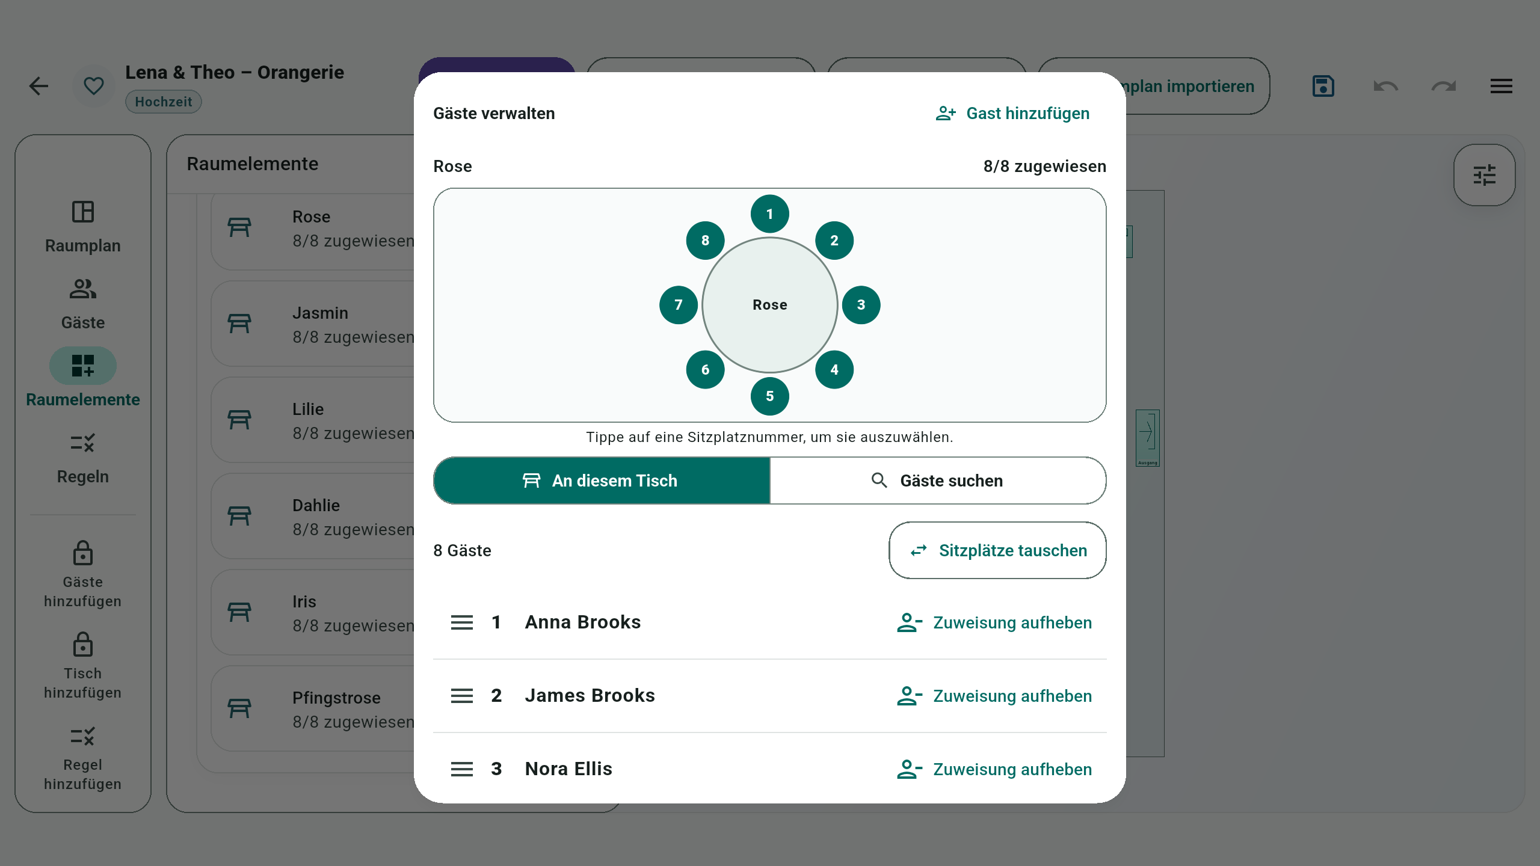Unassign Anna Brooks via Zuweisung aufheben
The image size is (1540, 866).
[994, 622]
